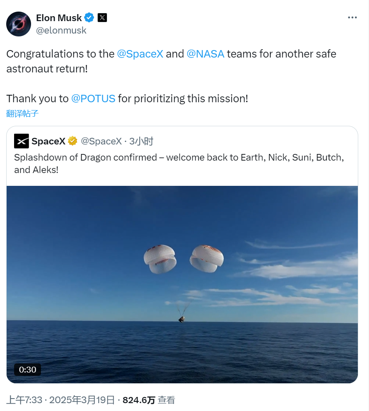
Task: Open the @NASA mention link
Action: pyautogui.click(x=205, y=54)
